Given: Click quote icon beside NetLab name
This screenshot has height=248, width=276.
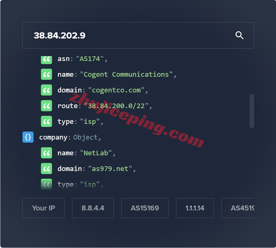Looking at the screenshot, I should (46, 153).
